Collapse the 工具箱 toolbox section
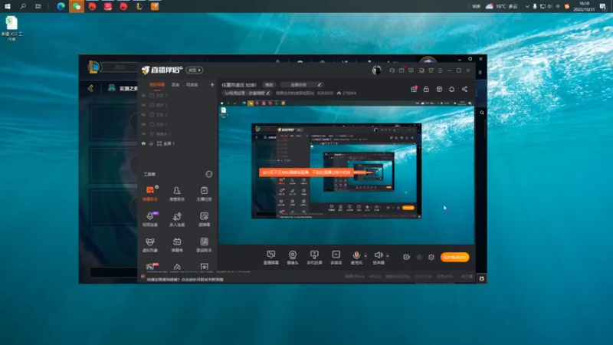 point(209,174)
